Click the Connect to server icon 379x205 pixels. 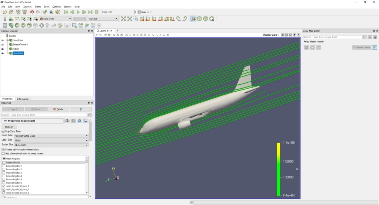tap(19, 12)
